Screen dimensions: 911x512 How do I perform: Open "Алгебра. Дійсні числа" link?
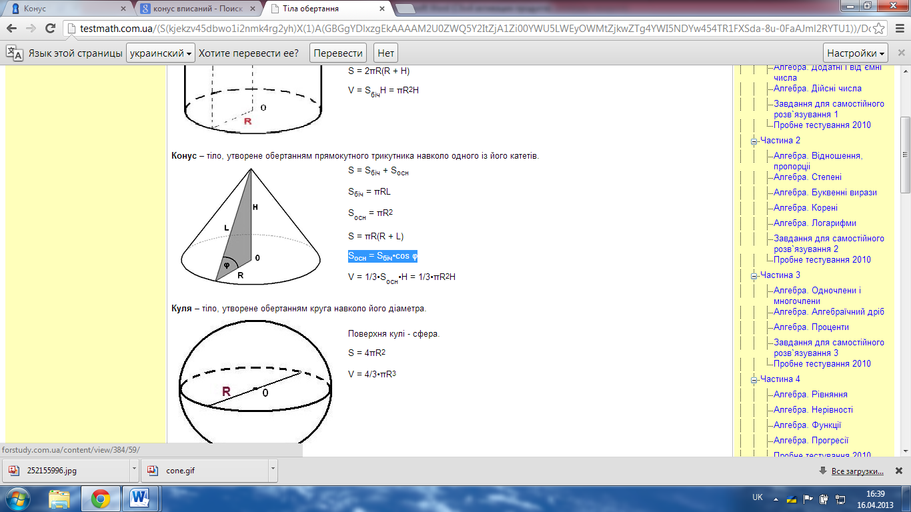point(818,88)
